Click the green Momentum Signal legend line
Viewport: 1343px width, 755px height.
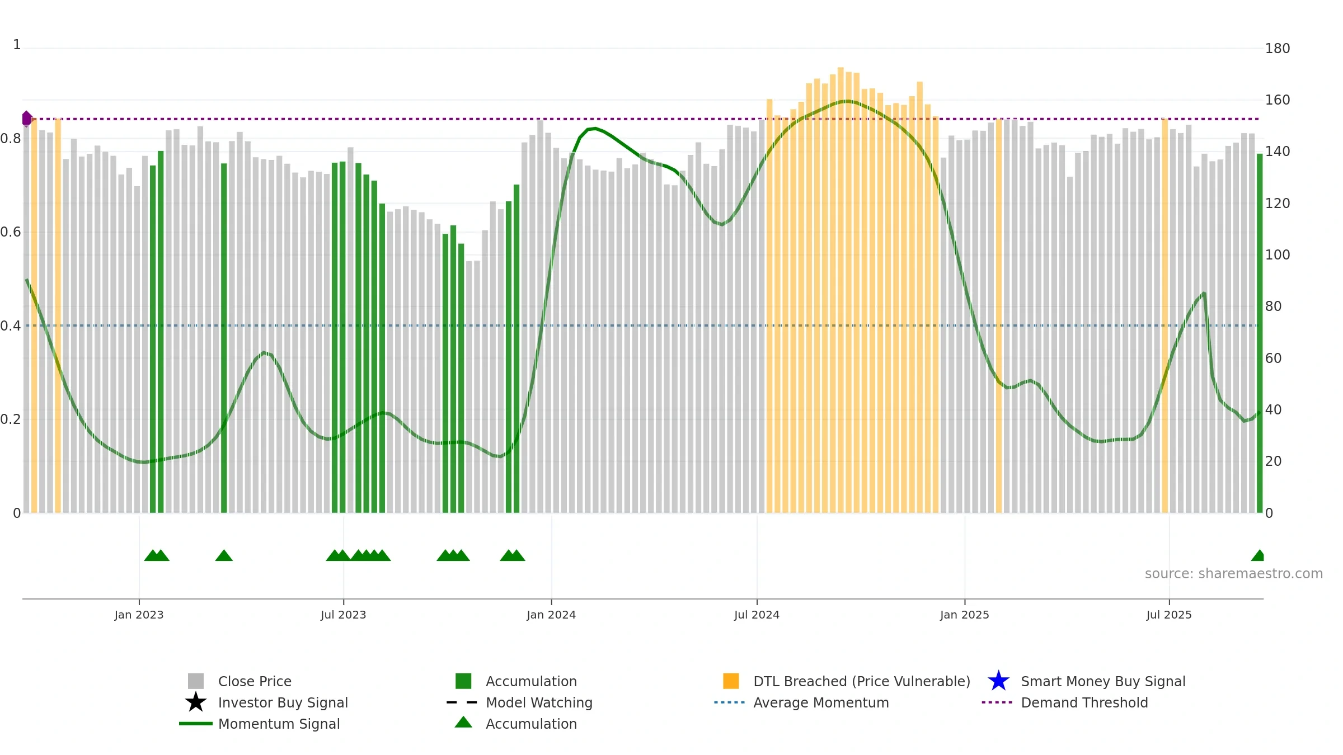tap(195, 724)
